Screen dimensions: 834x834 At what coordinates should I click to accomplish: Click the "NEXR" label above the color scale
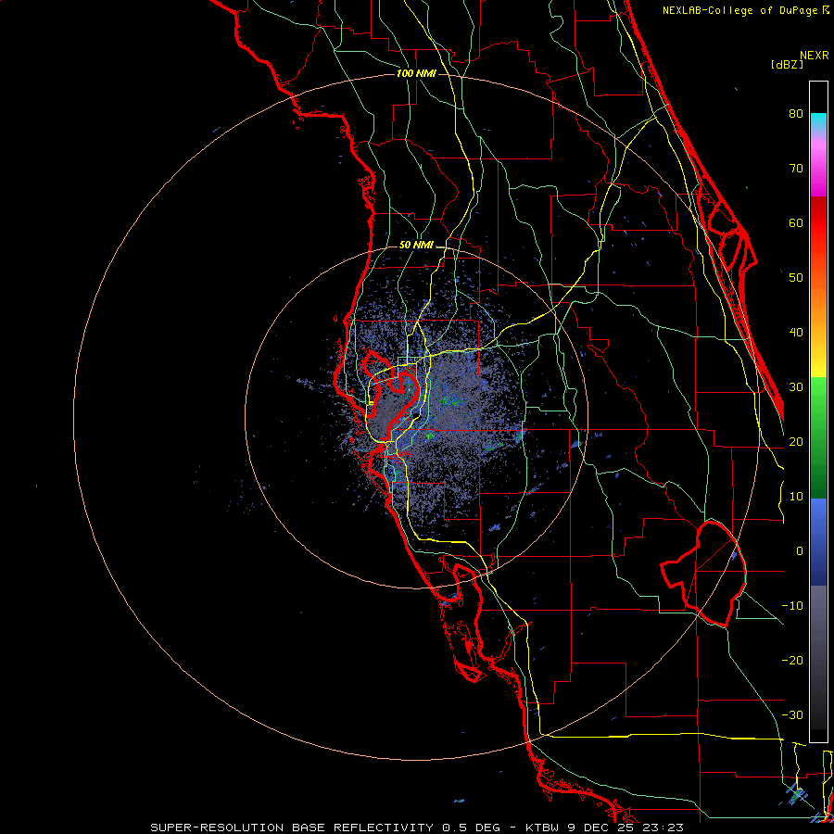(815, 56)
